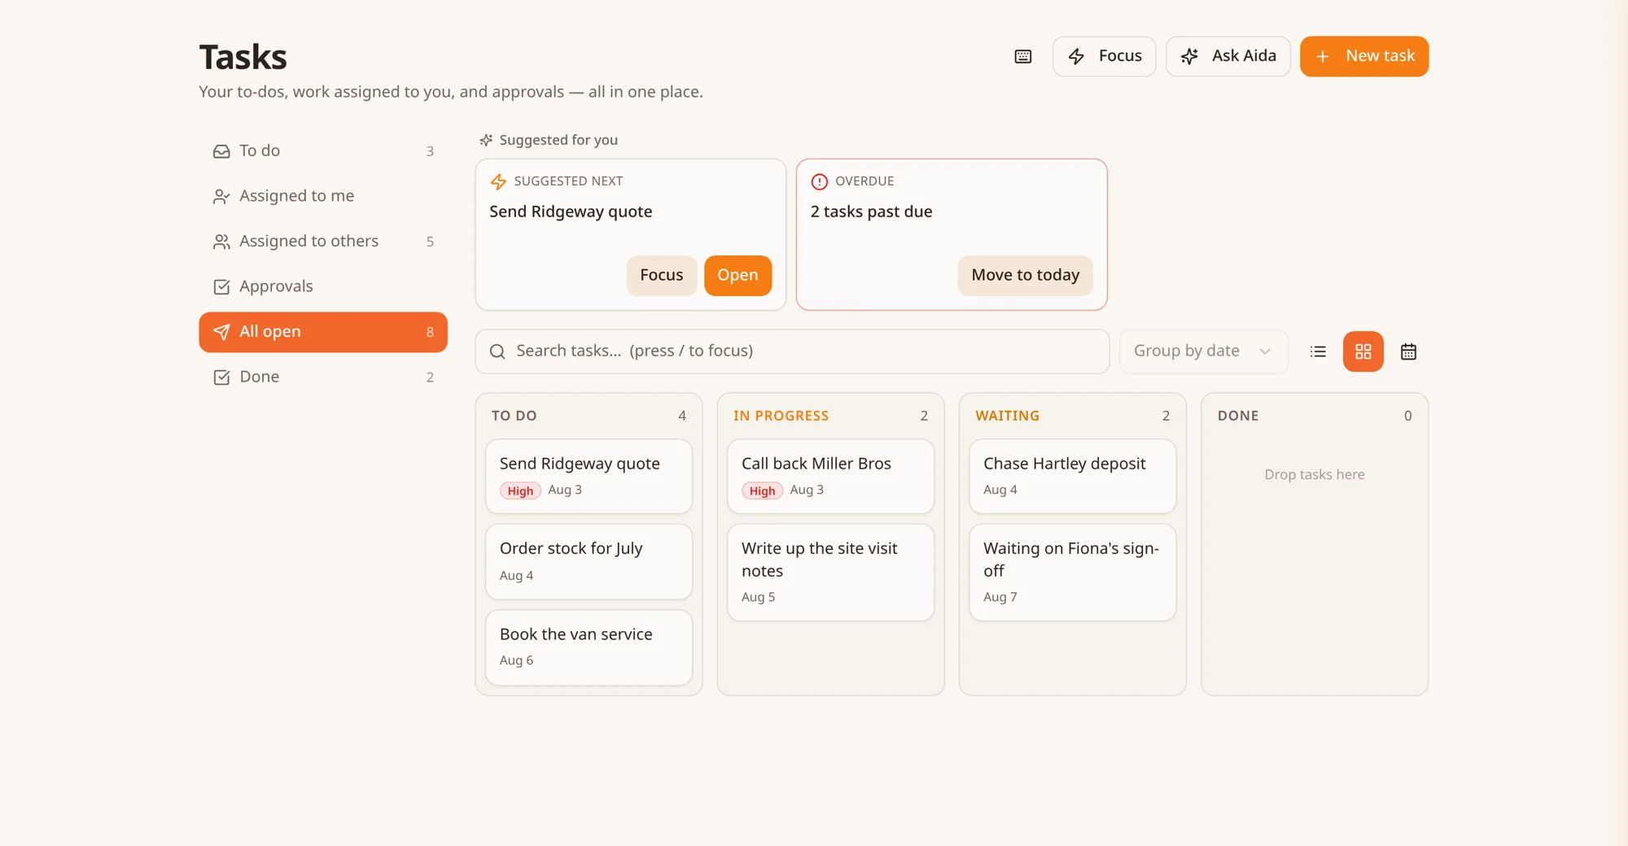Click the inbox icon beside To do
This screenshot has height=846, width=1628.
221,151
